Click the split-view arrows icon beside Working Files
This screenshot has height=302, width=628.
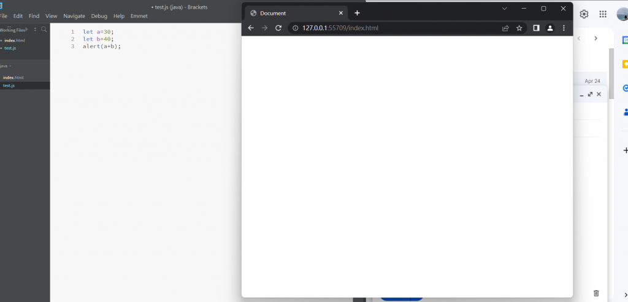click(35, 29)
